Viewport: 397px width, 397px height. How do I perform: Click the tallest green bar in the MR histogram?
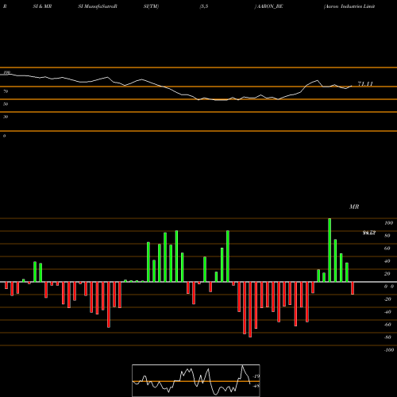click(330, 250)
